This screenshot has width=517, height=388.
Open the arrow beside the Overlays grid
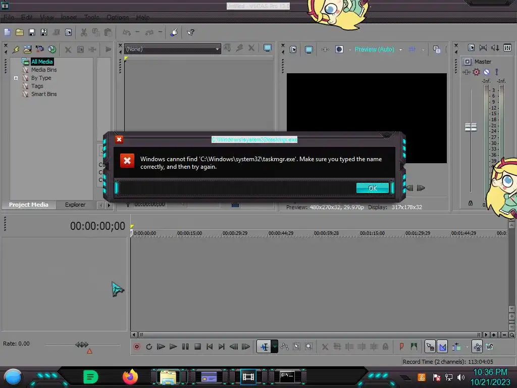tap(423, 50)
